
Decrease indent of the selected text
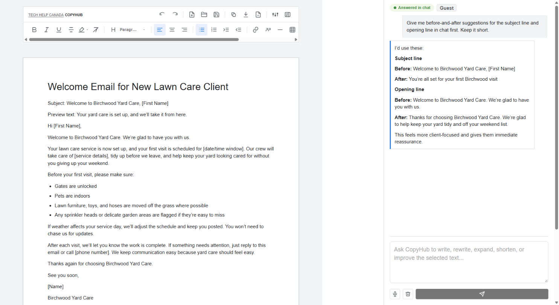[238, 30]
